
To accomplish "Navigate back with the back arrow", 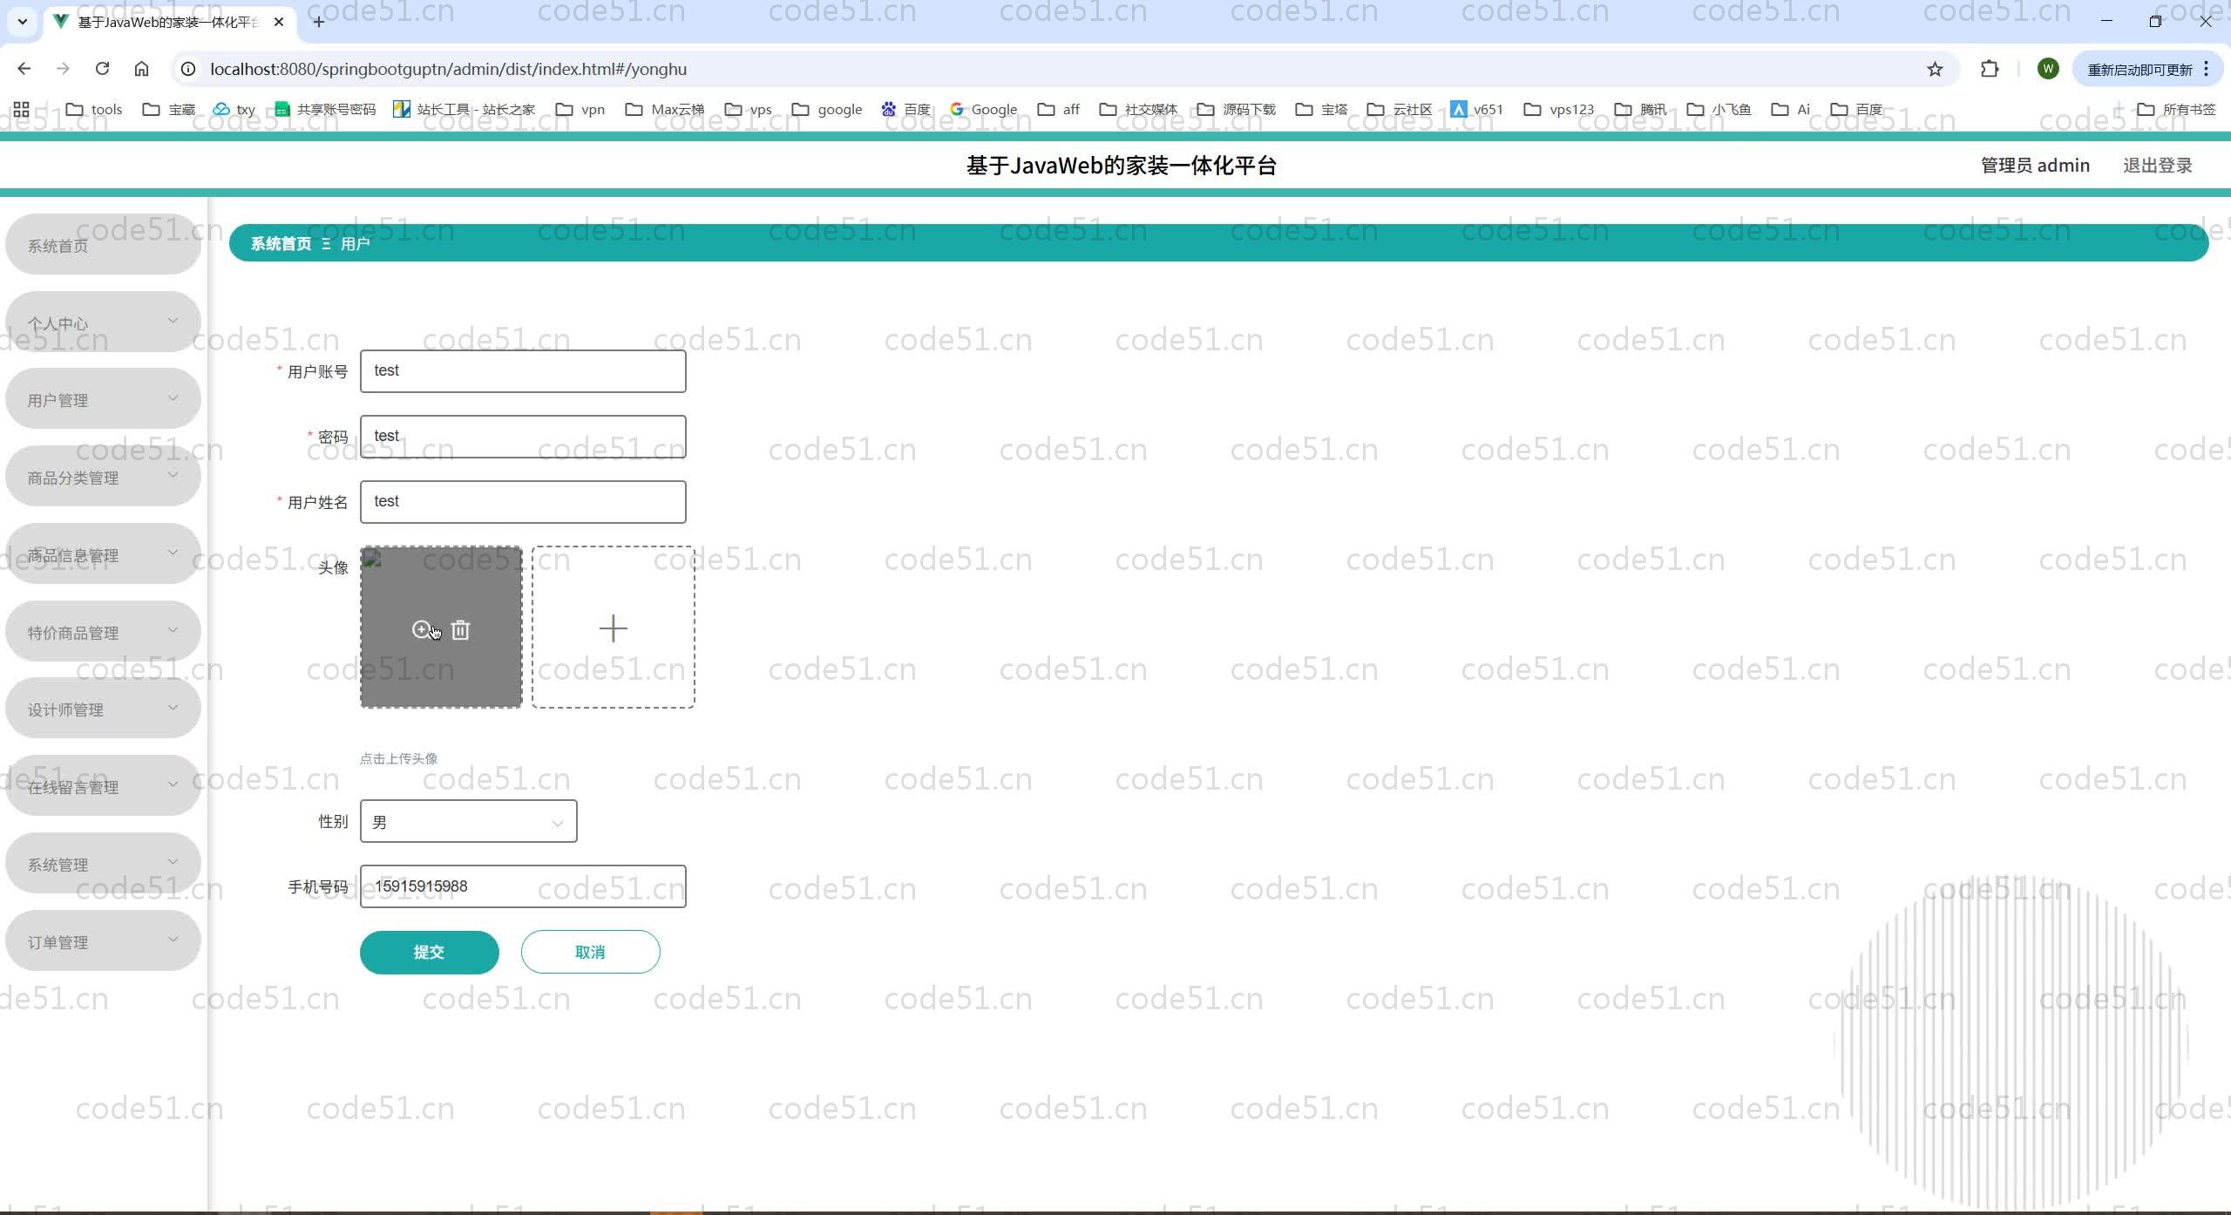I will [24, 69].
